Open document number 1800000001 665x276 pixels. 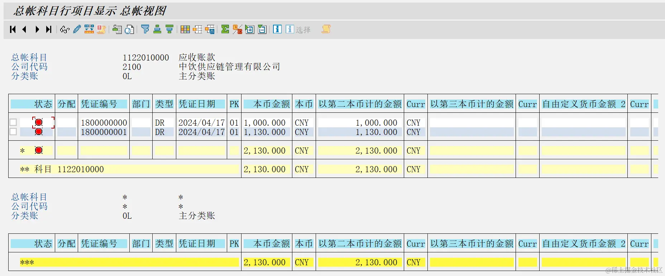click(104, 132)
